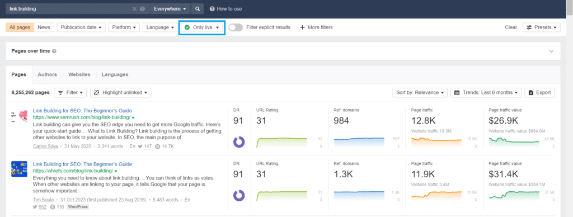This screenshot has height=217, width=573.
Task: Click the More filters plus icon
Action: click(x=302, y=27)
